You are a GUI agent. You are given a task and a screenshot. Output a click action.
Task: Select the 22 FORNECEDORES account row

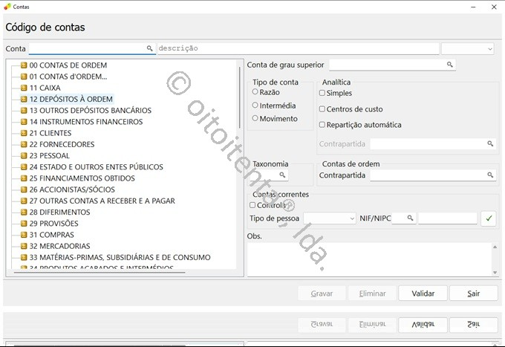click(x=62, y=144)
